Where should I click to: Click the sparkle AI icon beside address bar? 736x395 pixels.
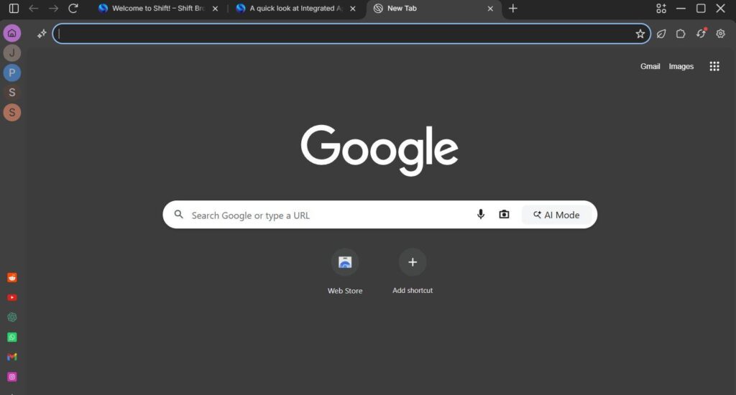point(42,33)
